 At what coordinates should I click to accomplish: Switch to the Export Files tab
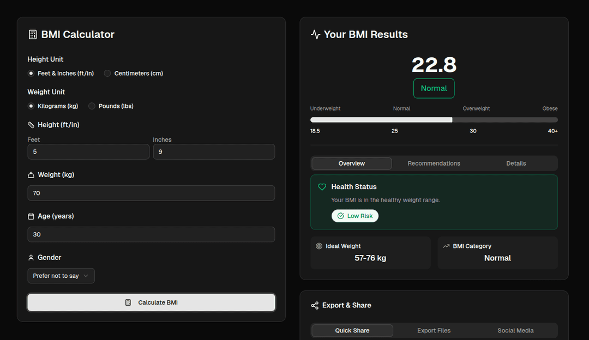click(x=434, y=331)
